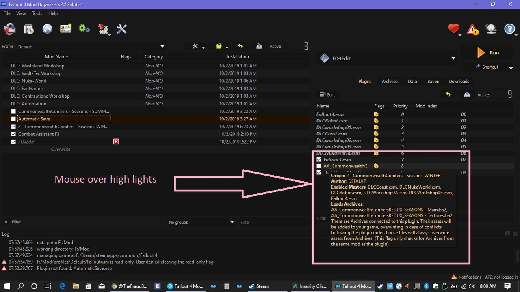Disable the 2 - CommonwealthConifers - Seasons-WIN... mod

coord(14,127)
